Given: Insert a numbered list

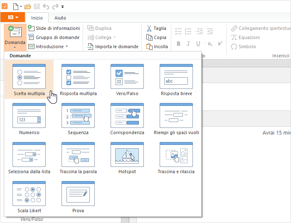Looking at the screenshot, I should pos(188,31).
